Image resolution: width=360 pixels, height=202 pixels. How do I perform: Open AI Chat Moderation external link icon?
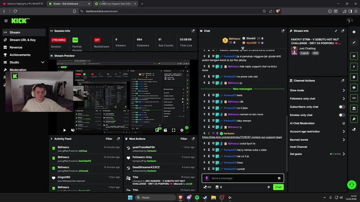(343, 123)
